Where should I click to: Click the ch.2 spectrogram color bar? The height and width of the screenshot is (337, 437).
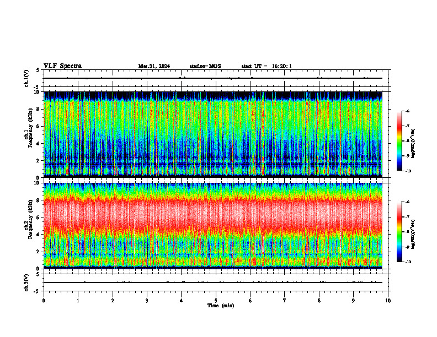[x=399, y=232]
